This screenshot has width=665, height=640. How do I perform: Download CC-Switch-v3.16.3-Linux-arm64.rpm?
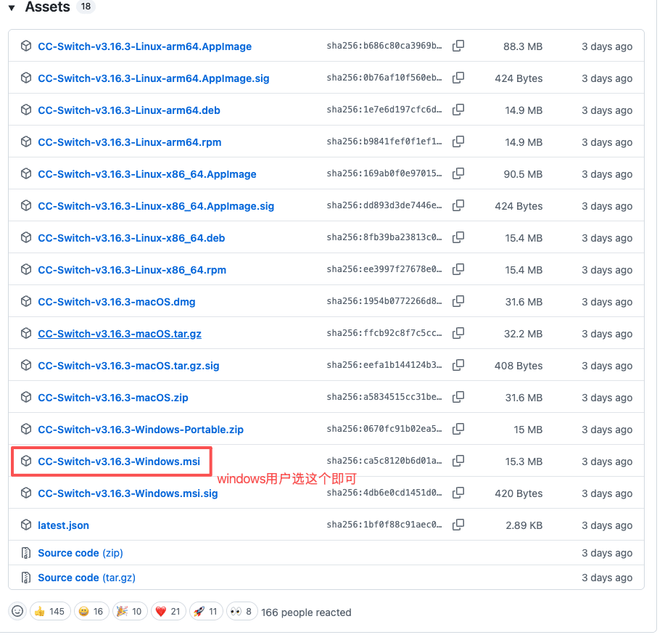[130, 142]
